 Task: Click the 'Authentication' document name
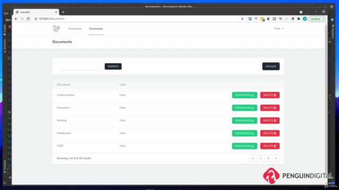[66, 95]
